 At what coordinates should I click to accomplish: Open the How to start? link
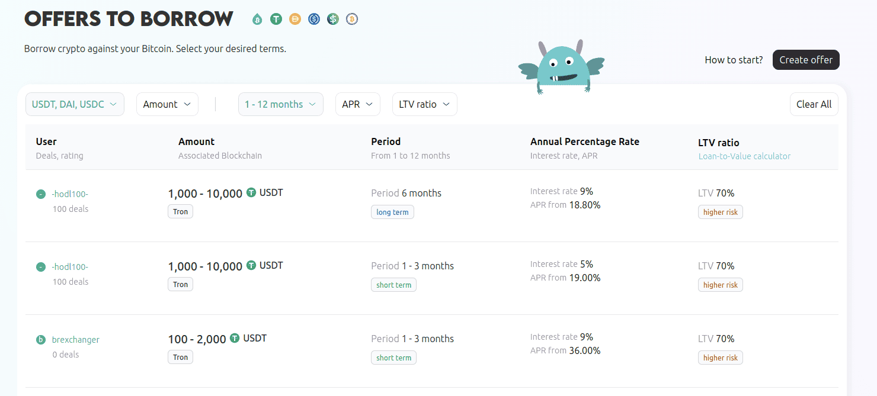tap(734, 60)
